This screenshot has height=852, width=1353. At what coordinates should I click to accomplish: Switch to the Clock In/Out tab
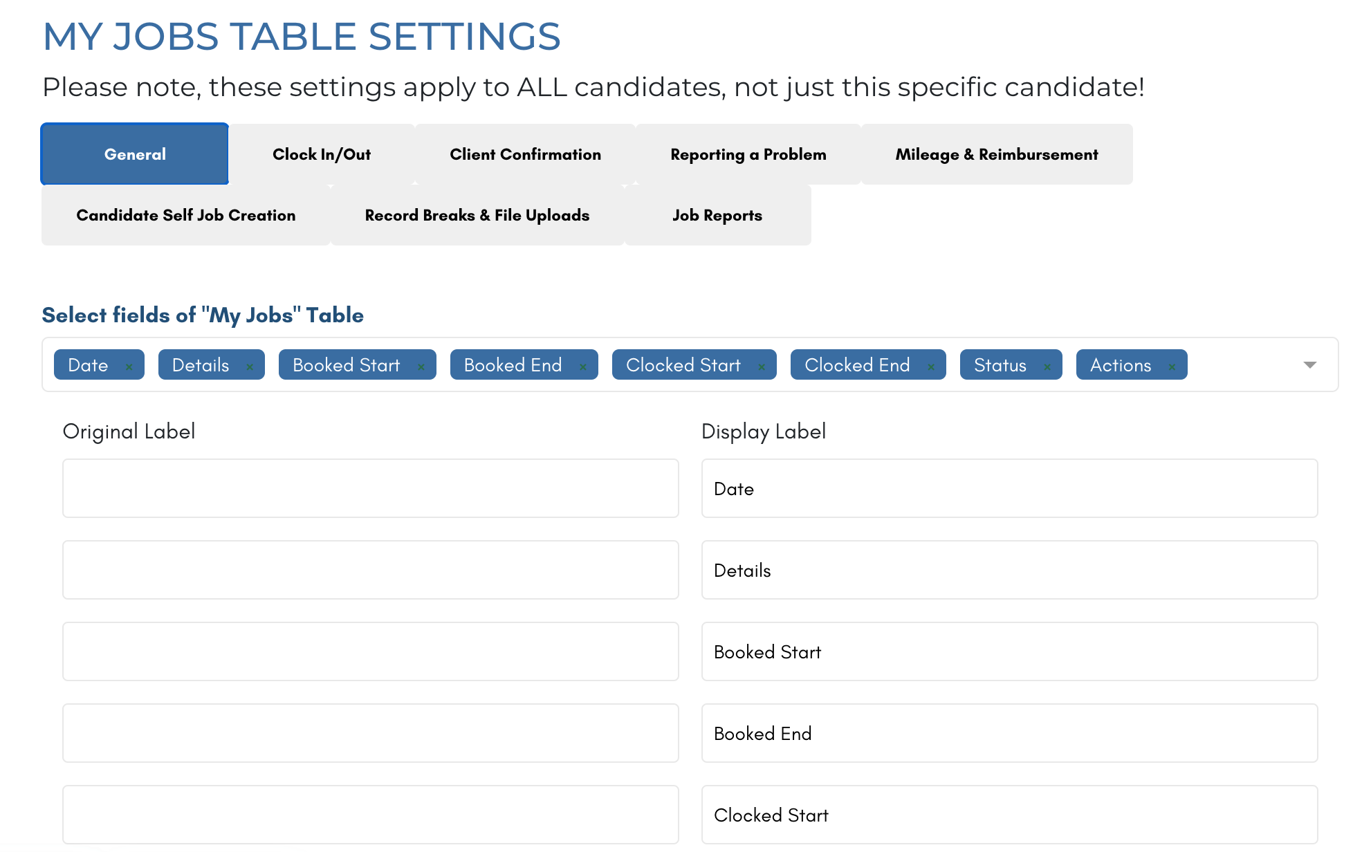click(x=322, y=154)
